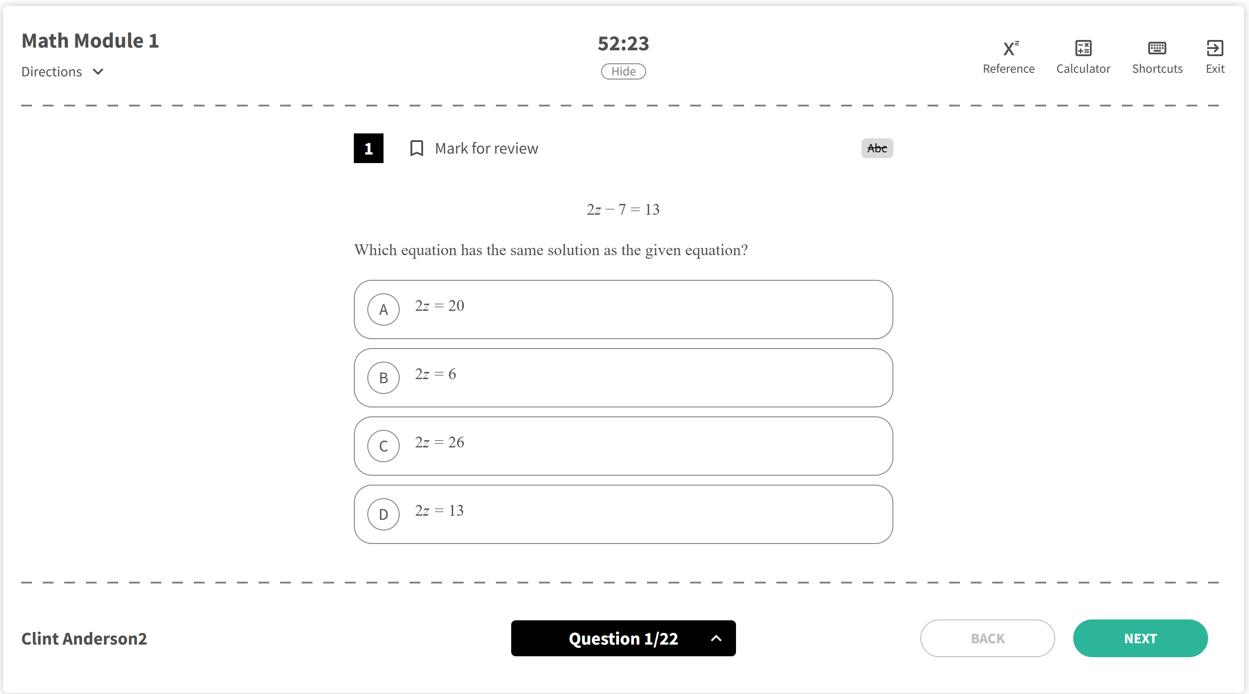Select answer choice B, 2z = 6

tap(623, 377)
